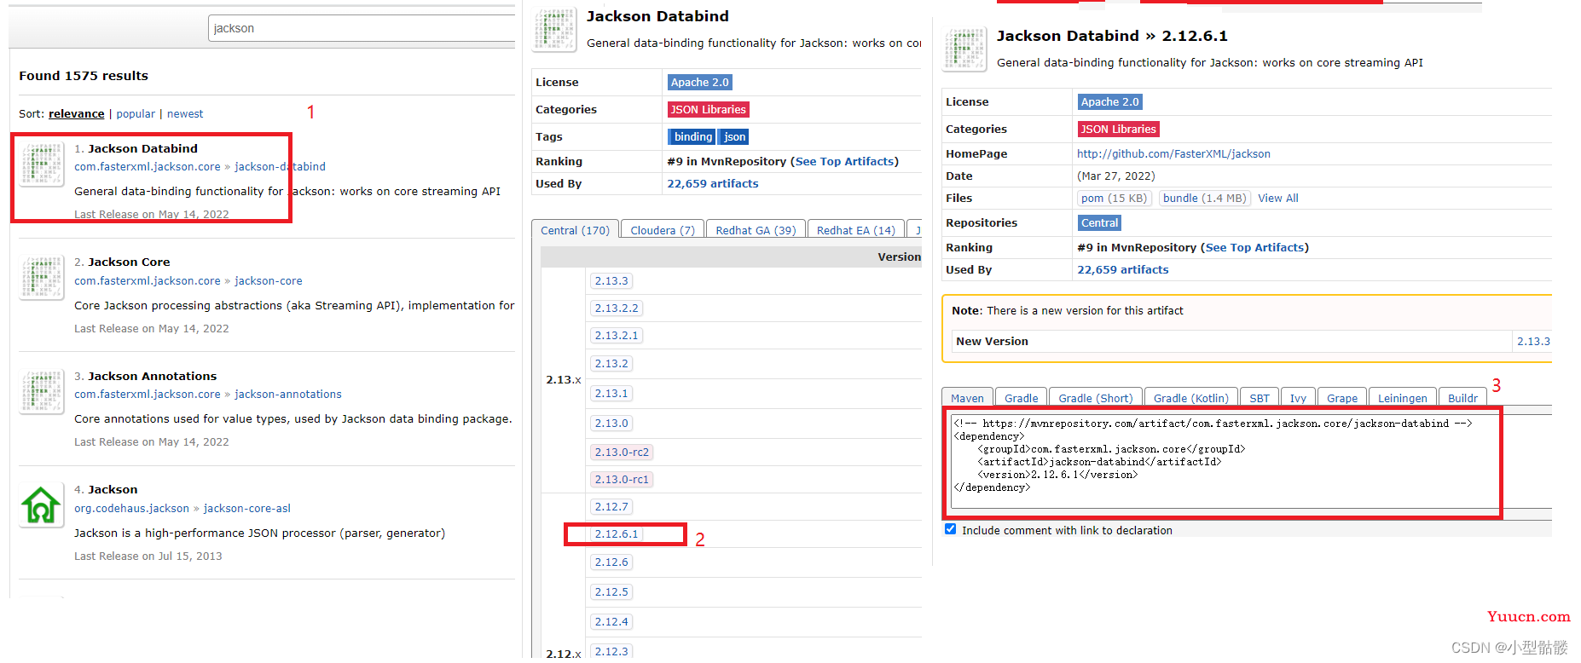
Task: Open See Top Artifacts in middle panel
Action: click(x=845, y=161)
